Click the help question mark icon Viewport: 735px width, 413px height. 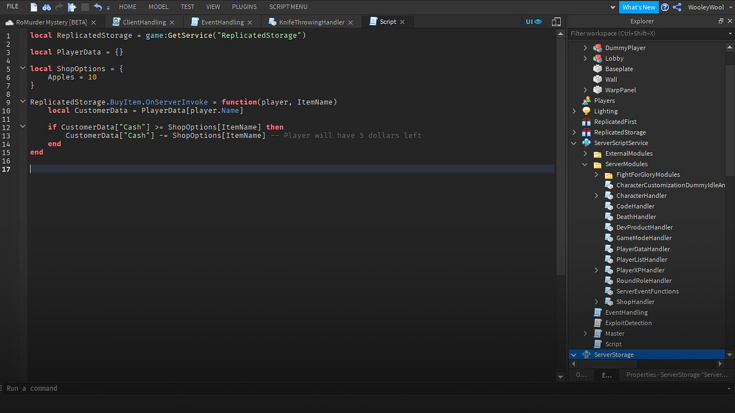tap(665, 7)
